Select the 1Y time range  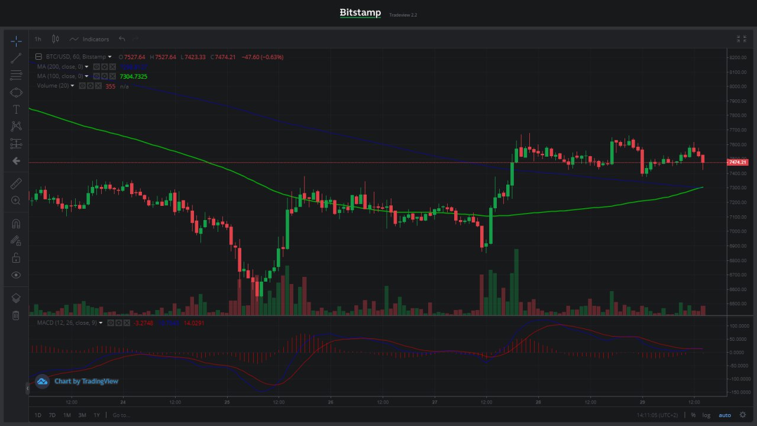(96, 415)
